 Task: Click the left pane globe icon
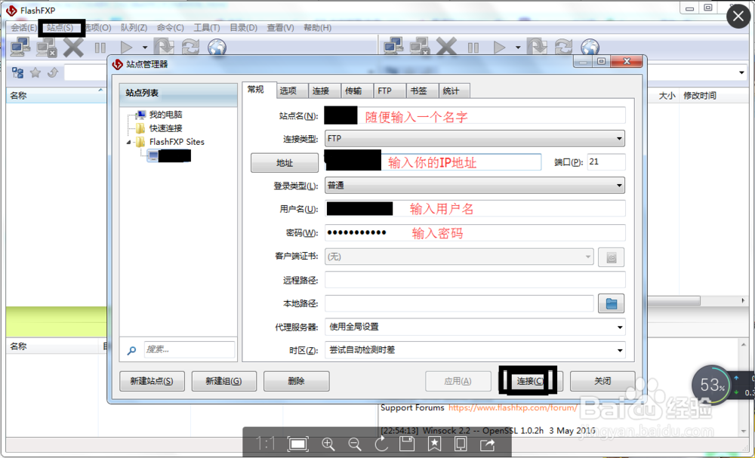(x=217, y=48)
